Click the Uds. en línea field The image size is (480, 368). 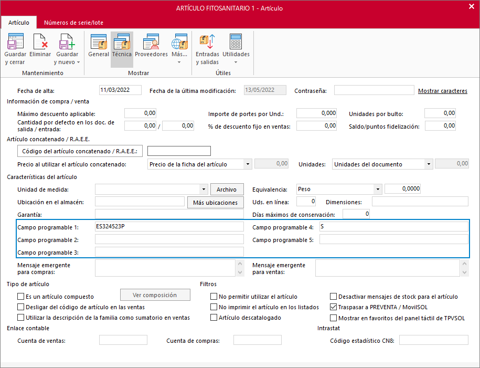pyautogui.click(x=306, y=201)
